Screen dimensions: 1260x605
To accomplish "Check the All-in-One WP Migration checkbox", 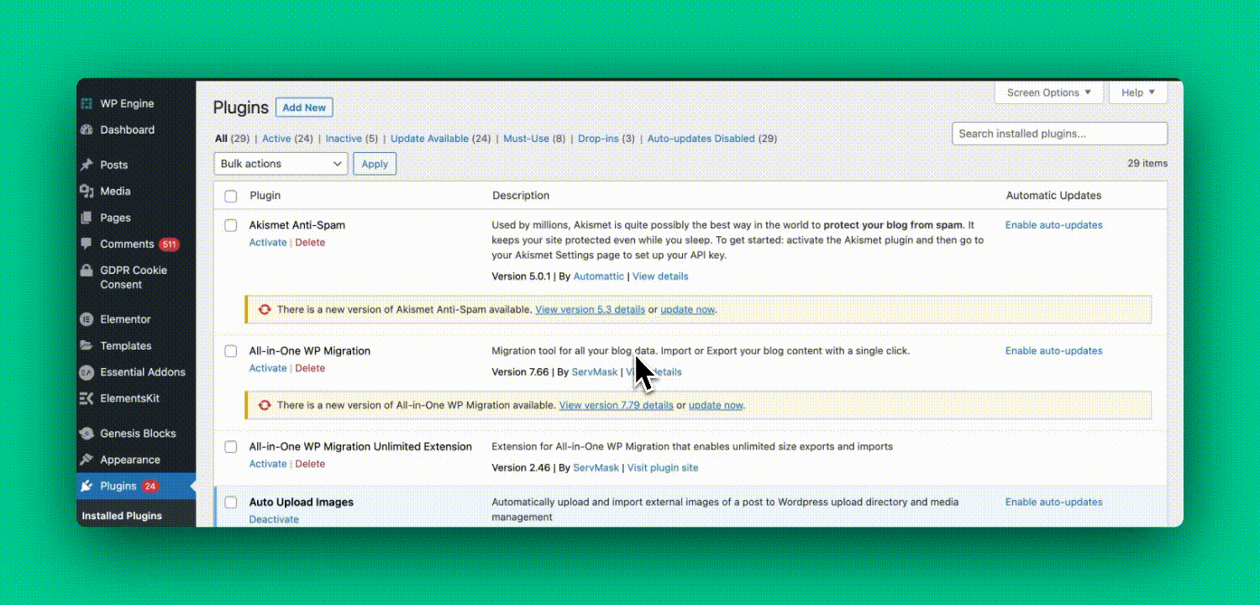I will [x=231, y=351].
